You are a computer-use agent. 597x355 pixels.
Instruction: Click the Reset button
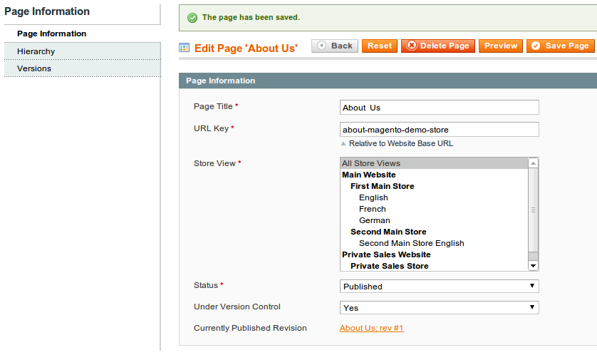coord(380,46)
